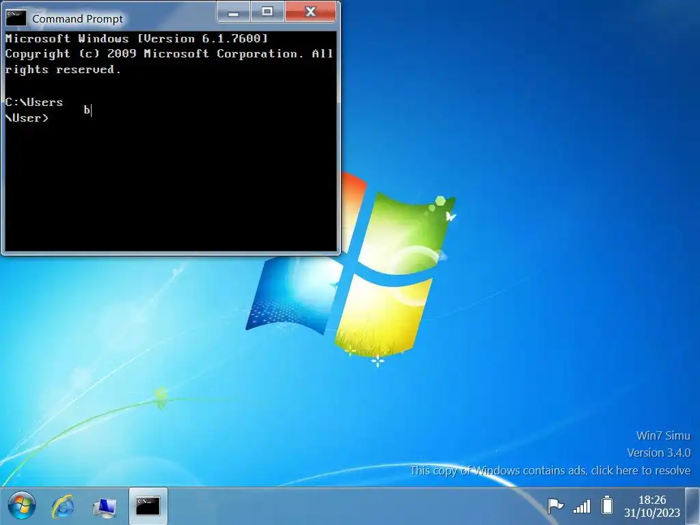Image resolution: width=700 pixels, height=525 pixels.
Task: Click the '\User>' prompt line
Action: [27, 118]
